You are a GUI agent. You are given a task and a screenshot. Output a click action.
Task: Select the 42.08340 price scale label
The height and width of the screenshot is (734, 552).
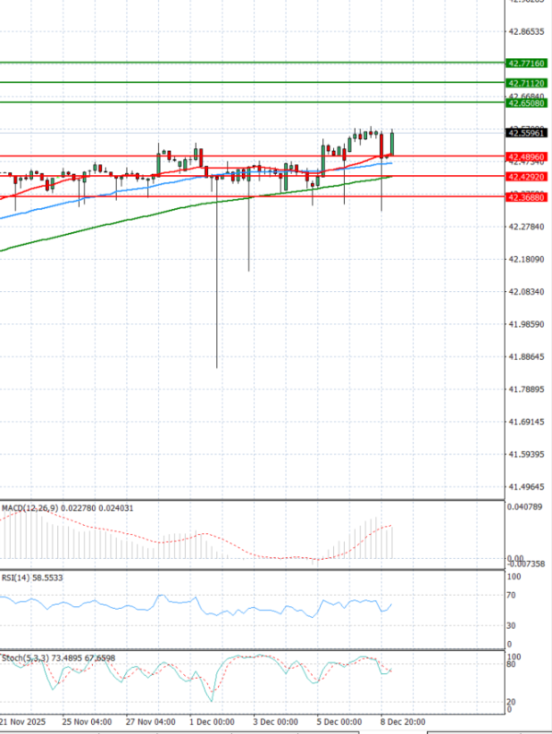click(526, 292)
